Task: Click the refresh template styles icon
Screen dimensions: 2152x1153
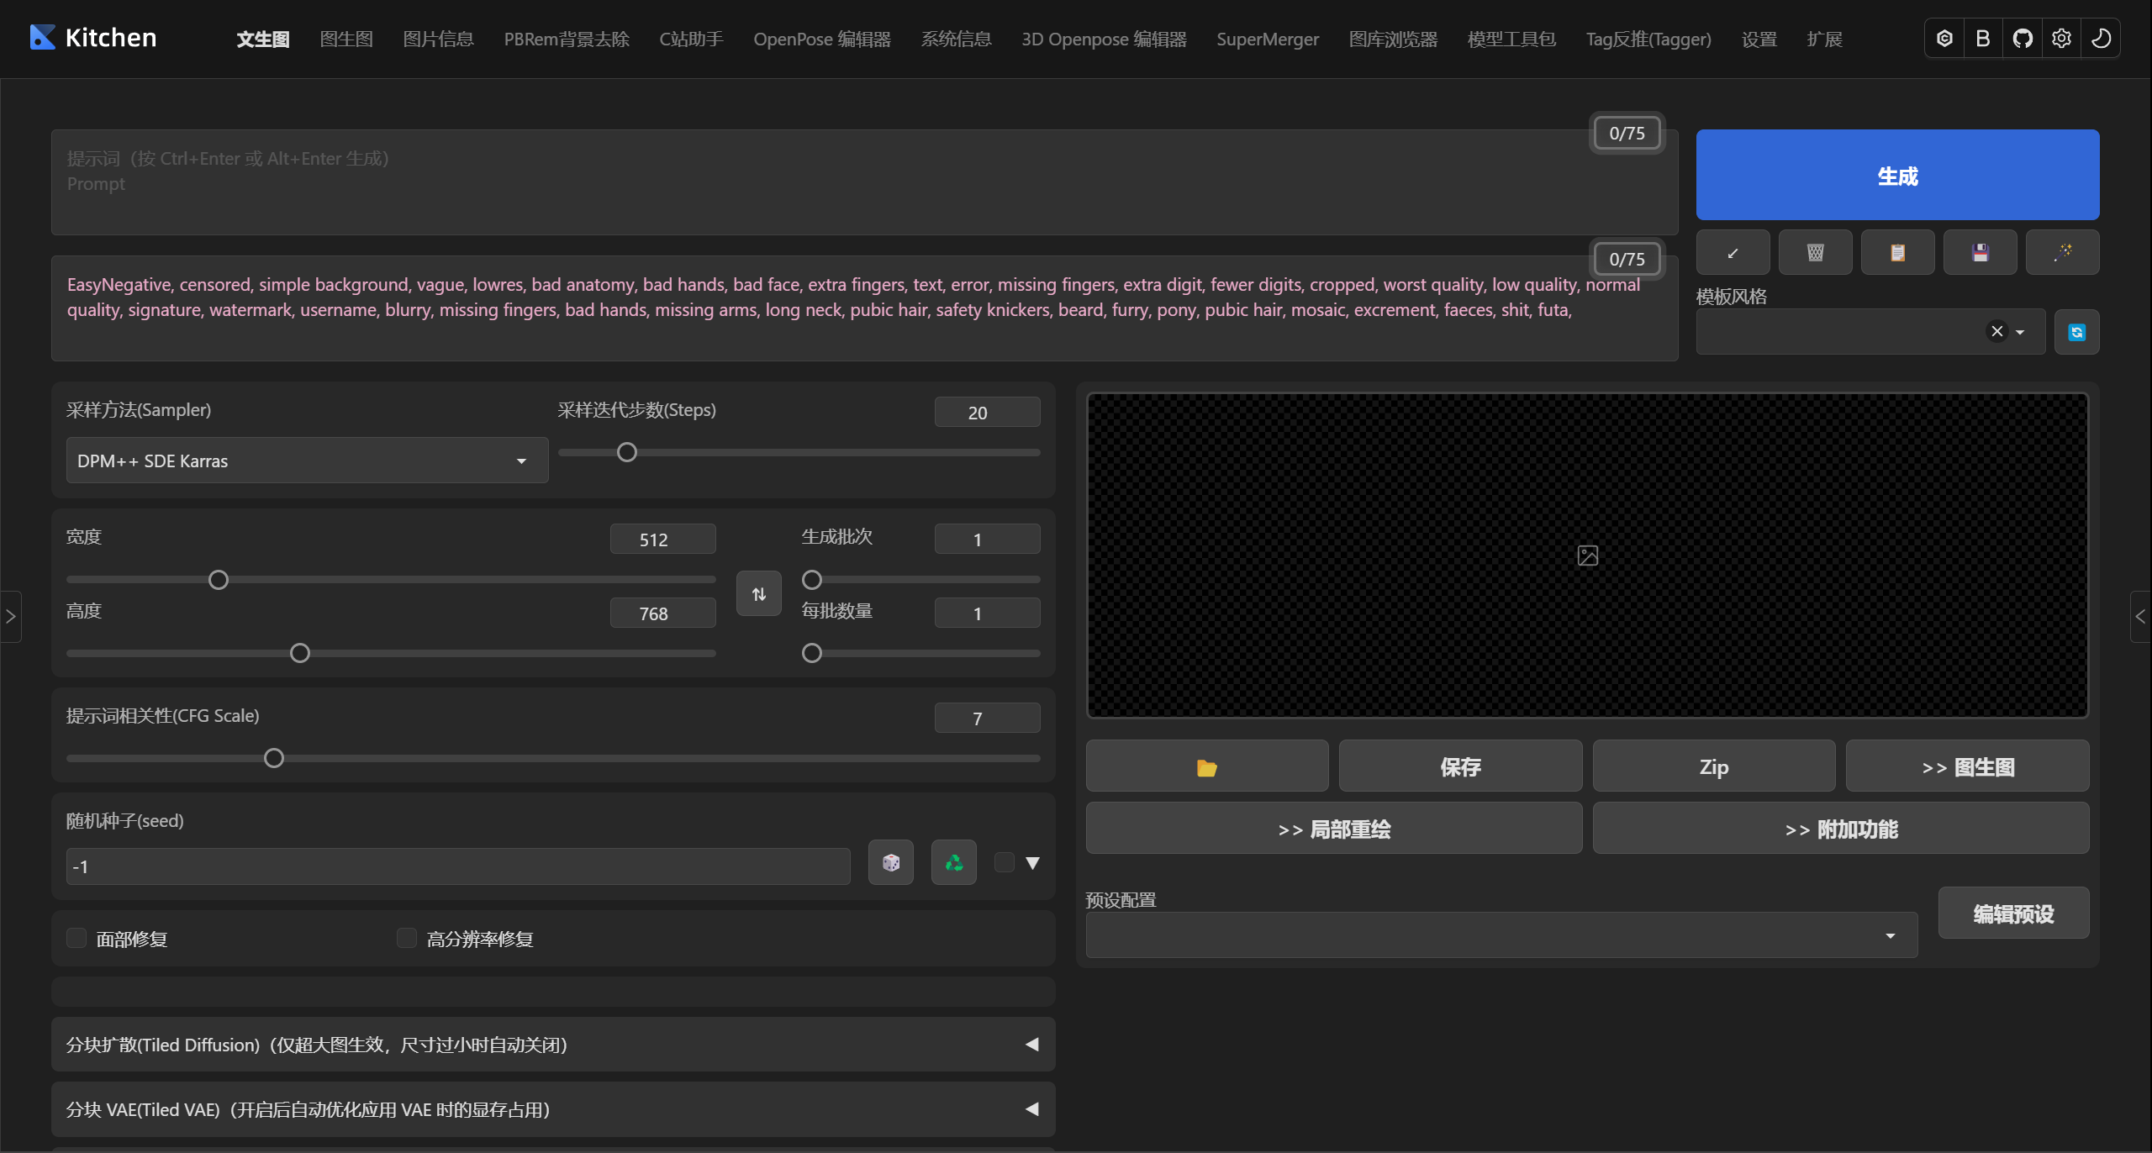Action: pos(2076,332)
